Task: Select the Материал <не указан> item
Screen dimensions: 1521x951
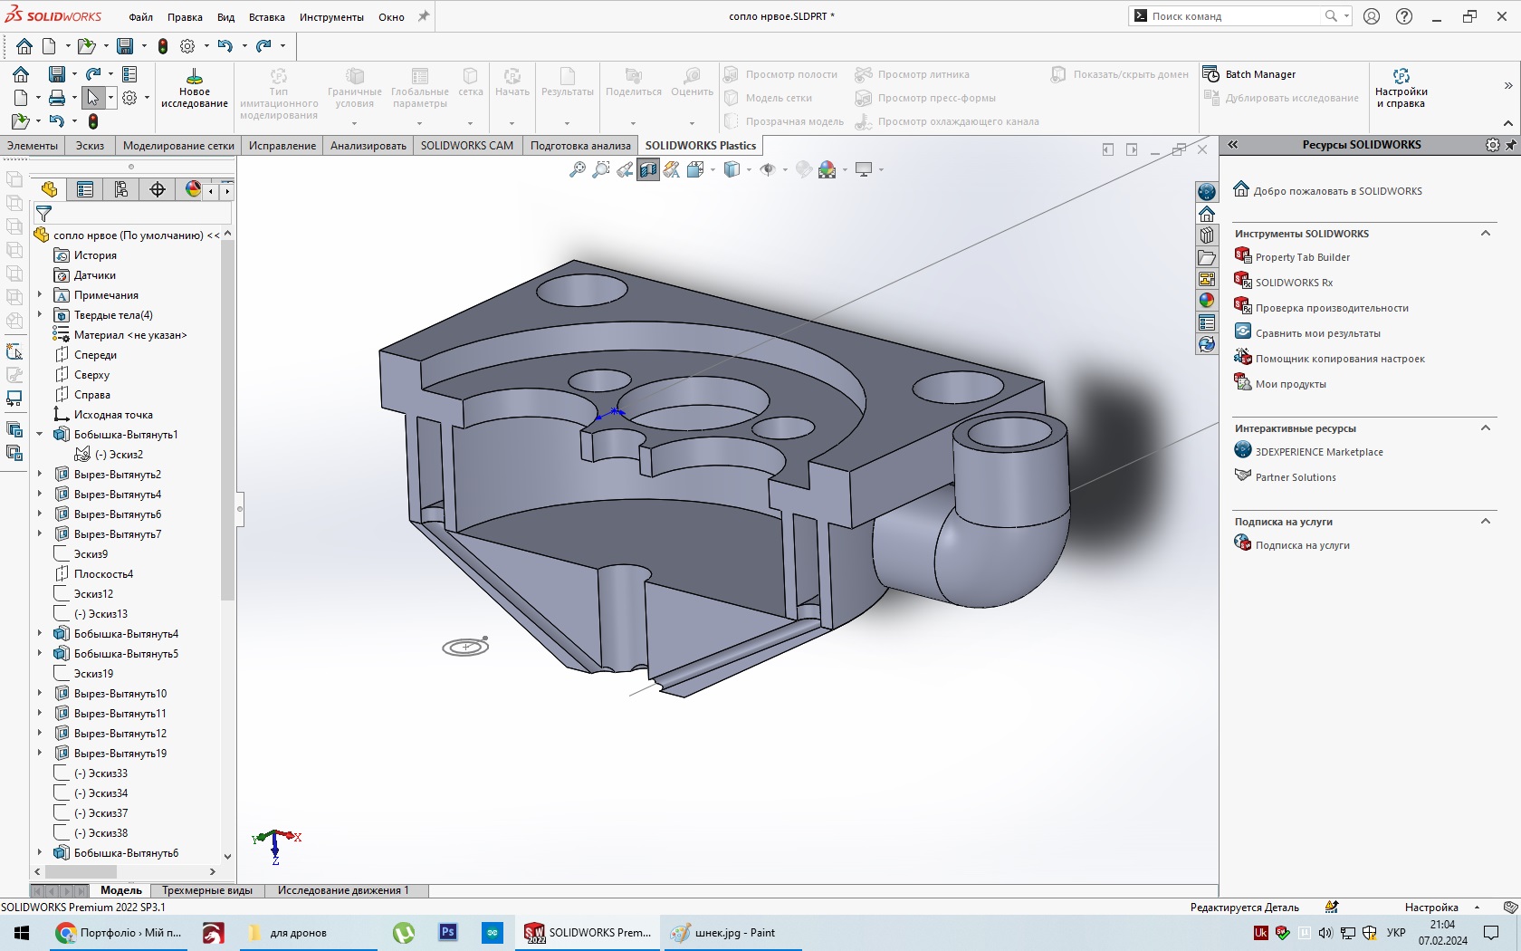Action: 130,335
